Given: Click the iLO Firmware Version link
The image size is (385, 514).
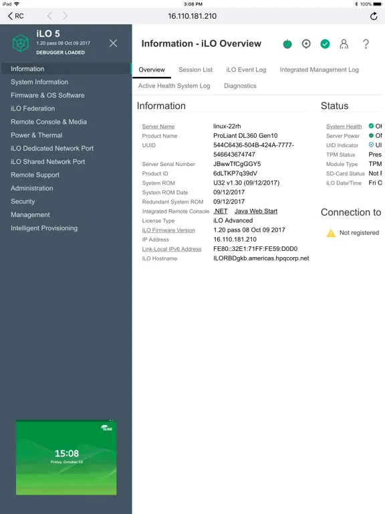Looking at the screenshot, I should tap(168, 230).
